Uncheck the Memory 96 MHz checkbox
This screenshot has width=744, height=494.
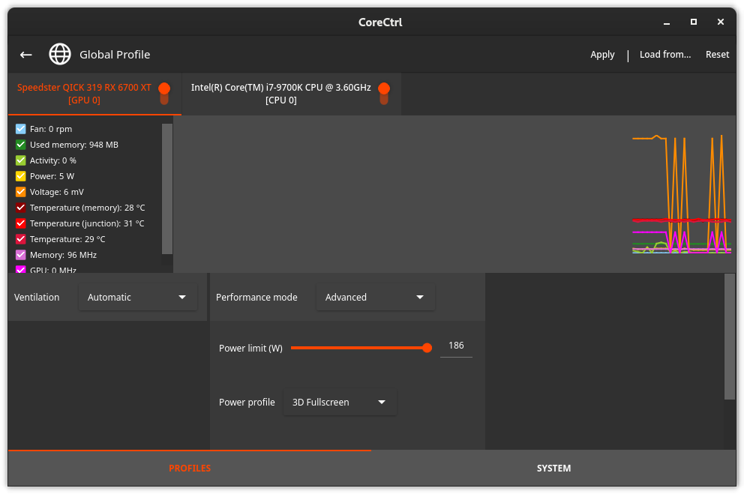20,255
